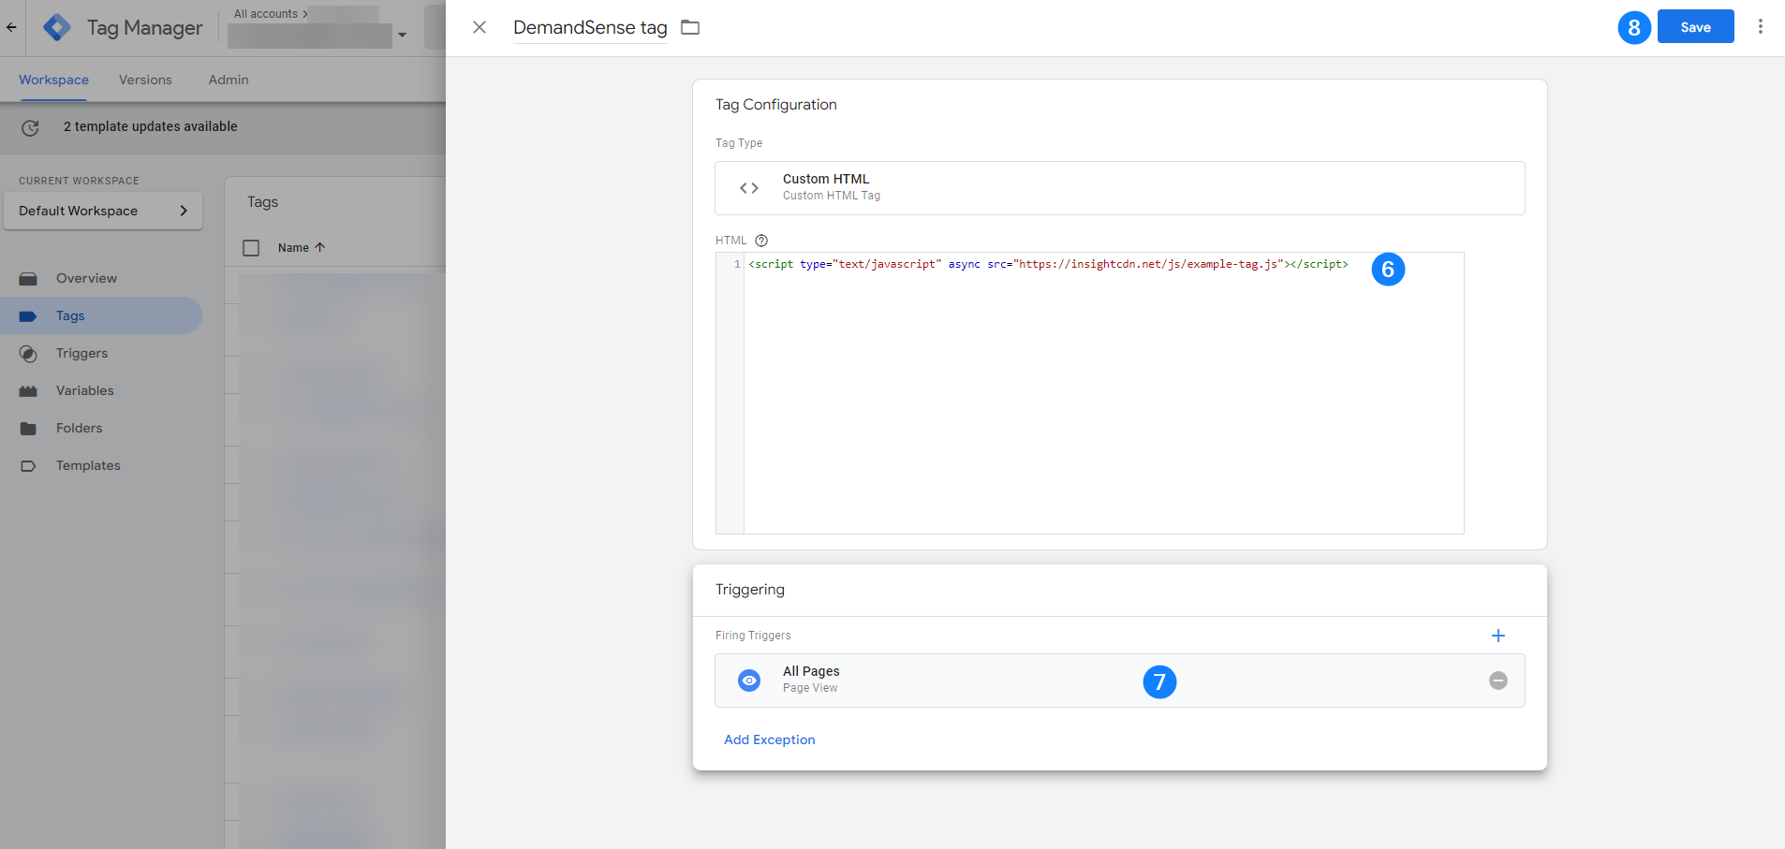Viewport: 1785px width, 849px height.
Task: Click the Custom HTML tag type icon
Action: (x=749, y=188)
